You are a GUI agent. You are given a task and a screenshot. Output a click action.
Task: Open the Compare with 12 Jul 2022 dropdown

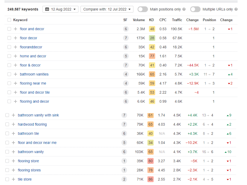107,9
